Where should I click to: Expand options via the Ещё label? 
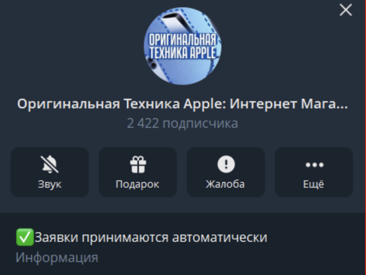(313, 184)
